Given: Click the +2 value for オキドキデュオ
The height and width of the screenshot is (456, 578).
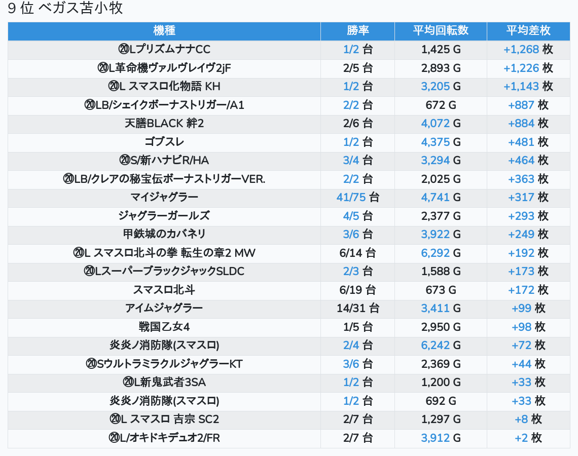Looking at the screenshot, I should click(x=521, y=438).
